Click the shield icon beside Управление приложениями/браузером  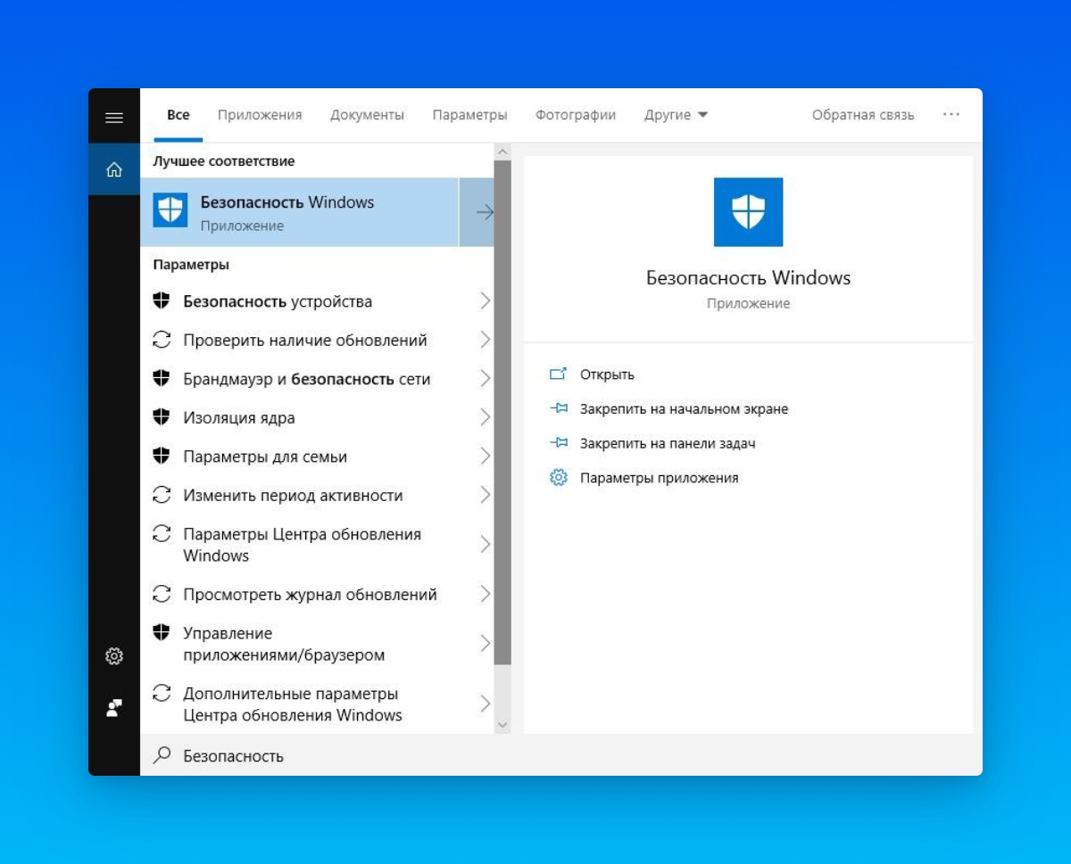click(x=162, y=632)
